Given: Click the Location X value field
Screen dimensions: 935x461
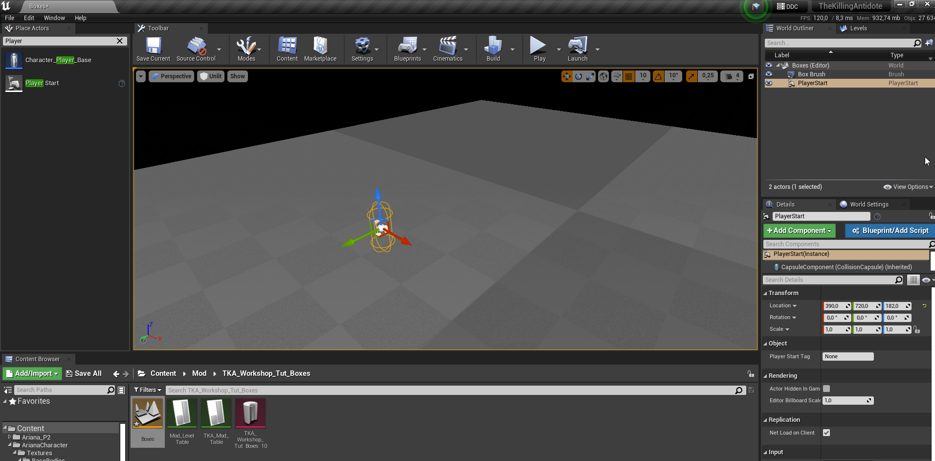Looking at the screenshot, I should tap(837, 306).
